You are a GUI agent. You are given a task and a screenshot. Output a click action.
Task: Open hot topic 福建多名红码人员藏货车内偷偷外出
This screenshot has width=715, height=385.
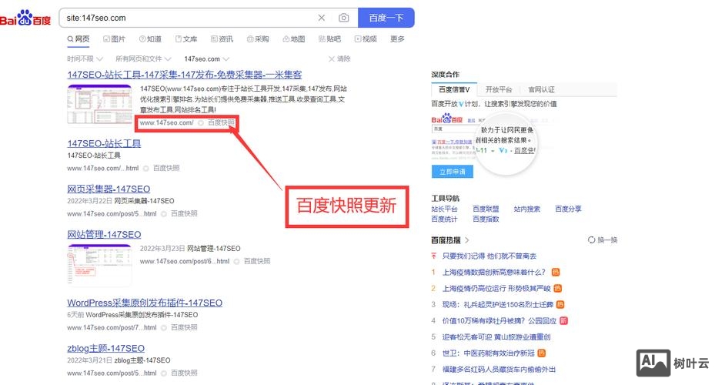point(499,370)
